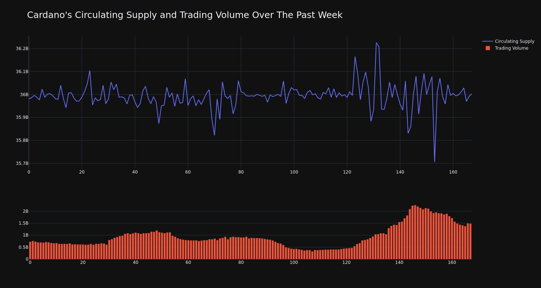The width and height of the screenshot is (541, 288).
Task: Click the 140 x-axis tick on supply chart
Action: (x=400, y=172)
